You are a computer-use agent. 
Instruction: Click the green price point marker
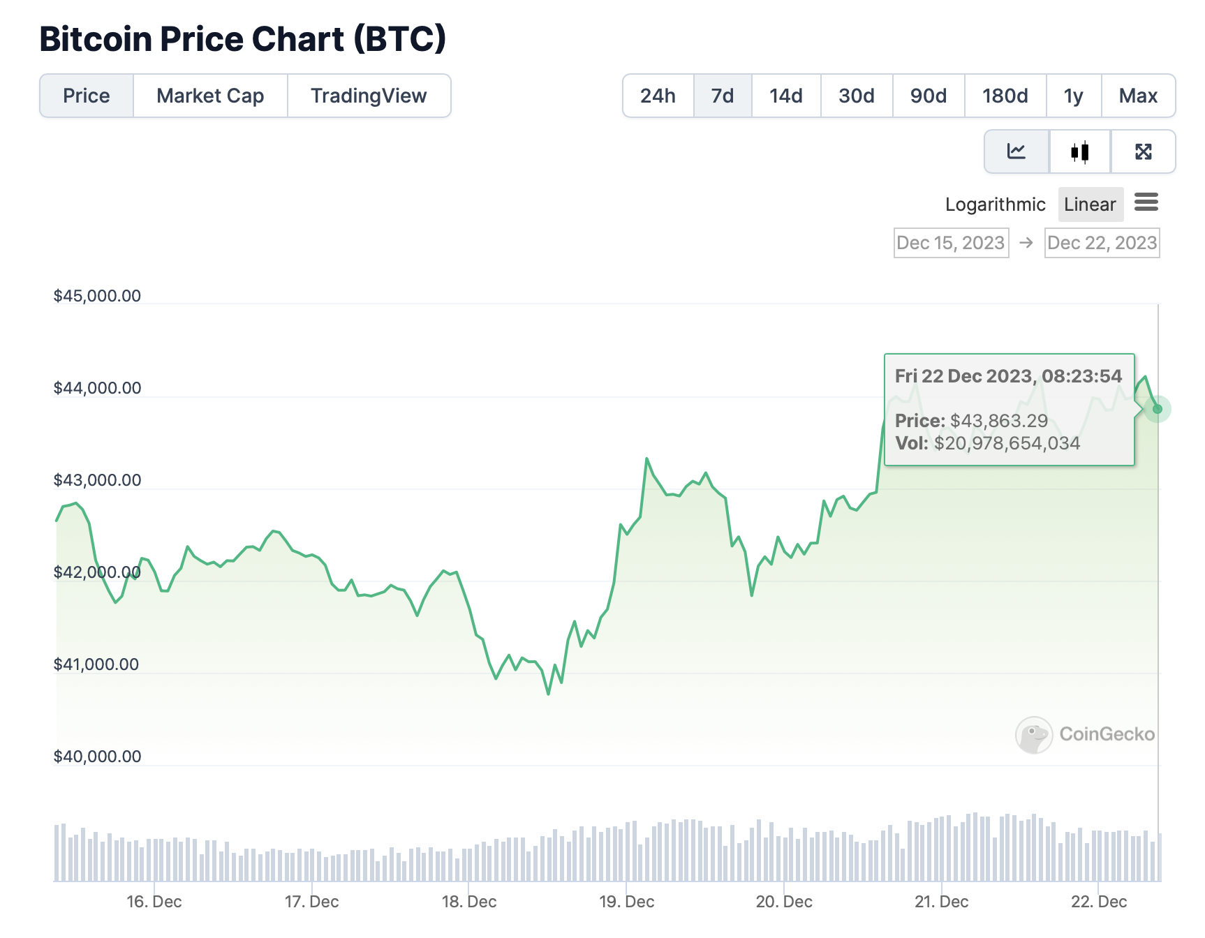click(x=1157, y=409)
